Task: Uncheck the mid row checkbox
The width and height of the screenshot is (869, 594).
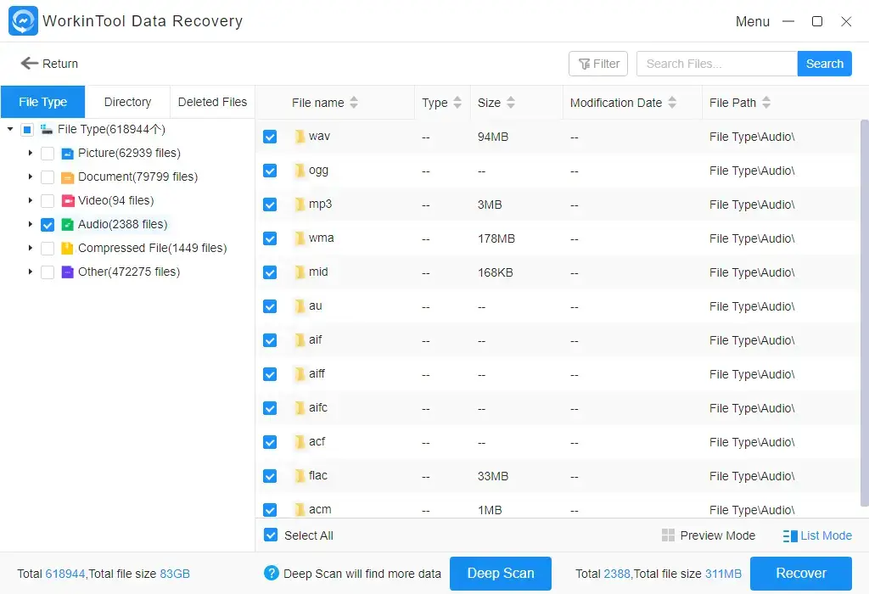Action: pos(270,272)
